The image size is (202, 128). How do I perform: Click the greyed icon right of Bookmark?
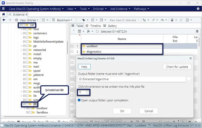pos(76,20)
